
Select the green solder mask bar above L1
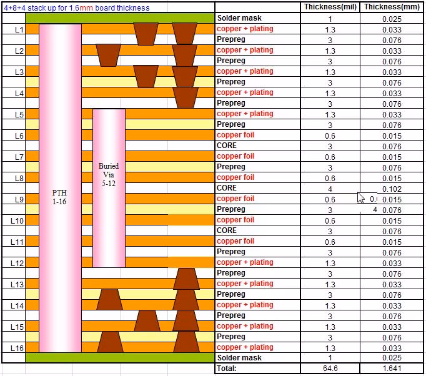[x=120, y=18]
